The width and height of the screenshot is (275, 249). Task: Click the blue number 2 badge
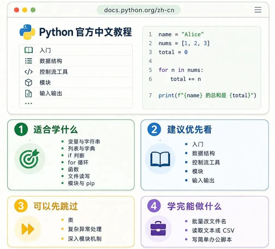click(154, 129)
